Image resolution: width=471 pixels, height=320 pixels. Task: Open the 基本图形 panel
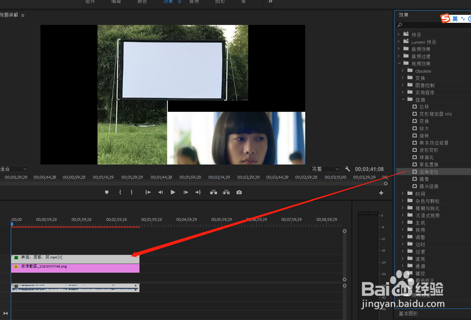[408, 313]
